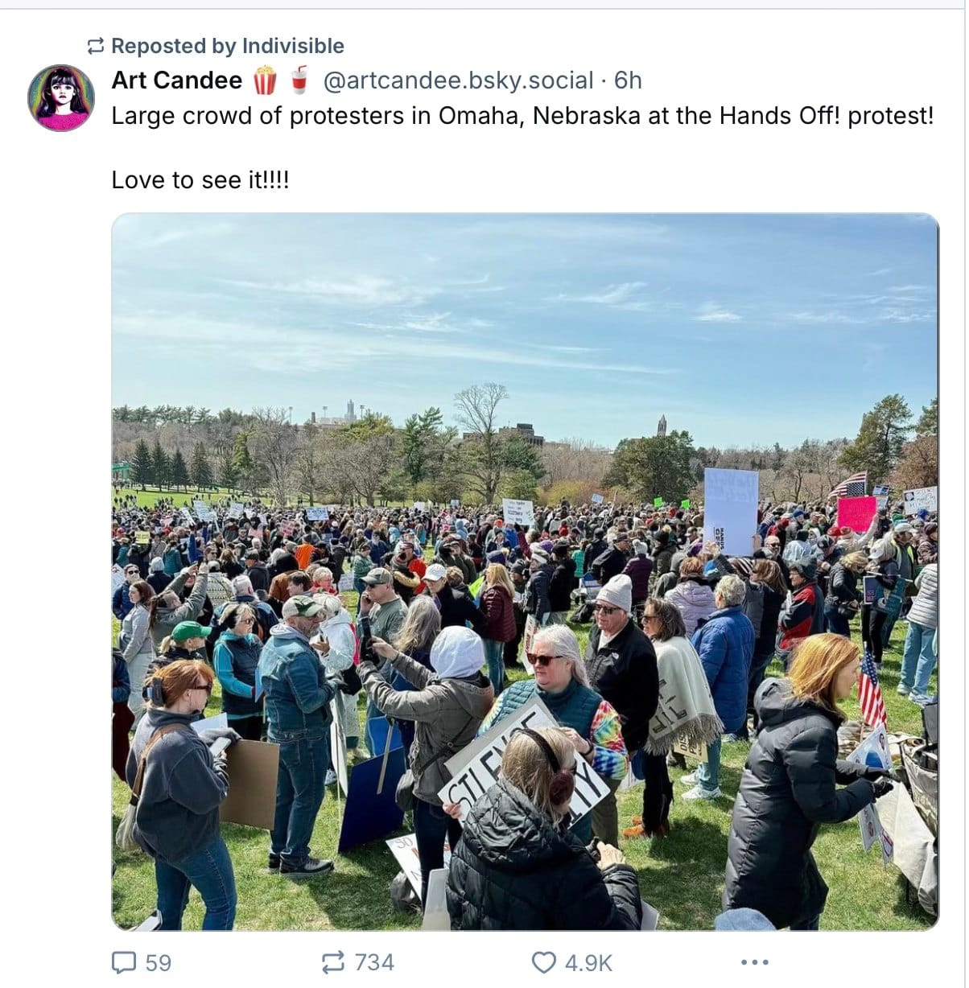
Task: Like the post with heart icon
Action: point(544,962)
